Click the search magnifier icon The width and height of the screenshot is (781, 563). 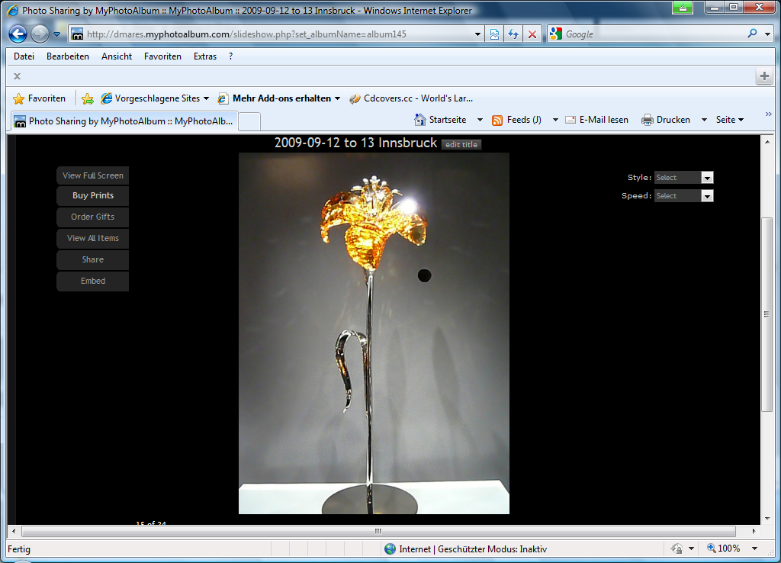point(752,34)
